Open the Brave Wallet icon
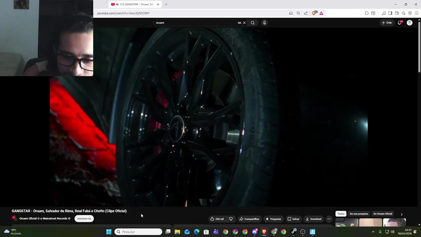Image resolution: width=421 pixels, height=237 pixels. pos(397,13)
